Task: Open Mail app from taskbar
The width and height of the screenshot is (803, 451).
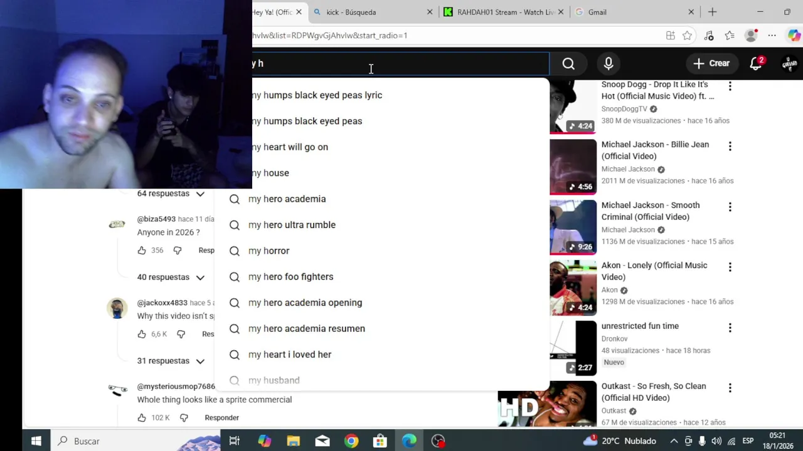Action: click(322, 441)
